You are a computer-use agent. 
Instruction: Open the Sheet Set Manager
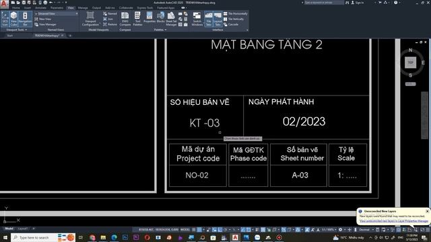click(171, 19)
